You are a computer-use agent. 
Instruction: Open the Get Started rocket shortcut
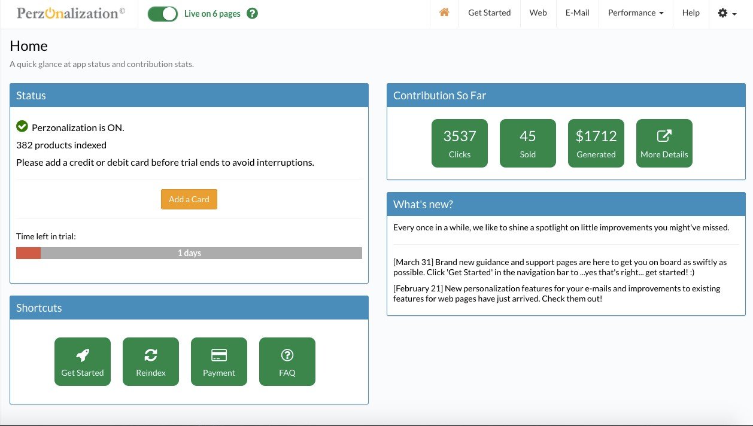point(83,361)
